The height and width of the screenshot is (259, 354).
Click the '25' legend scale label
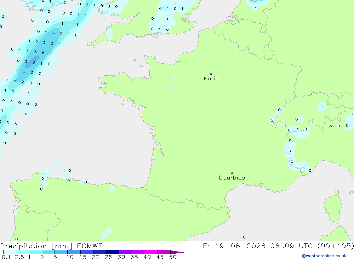point(108,257)
